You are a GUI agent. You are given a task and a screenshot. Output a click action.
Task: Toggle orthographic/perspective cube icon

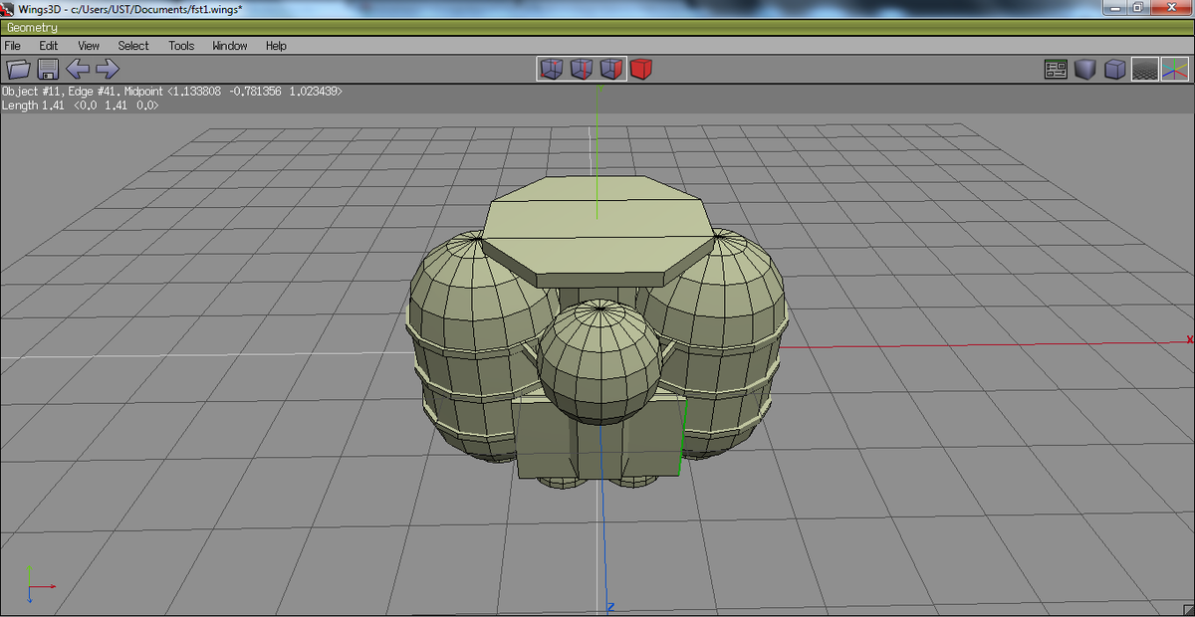[1115, 69]
